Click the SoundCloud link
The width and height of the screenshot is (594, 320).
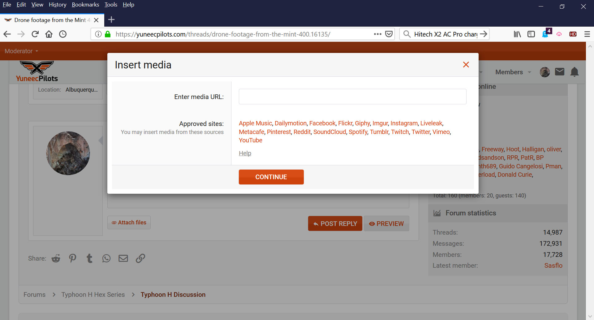(x=329, y=132)
